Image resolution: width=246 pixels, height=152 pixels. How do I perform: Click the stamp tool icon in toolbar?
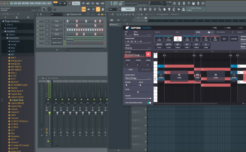click(103, 9)
